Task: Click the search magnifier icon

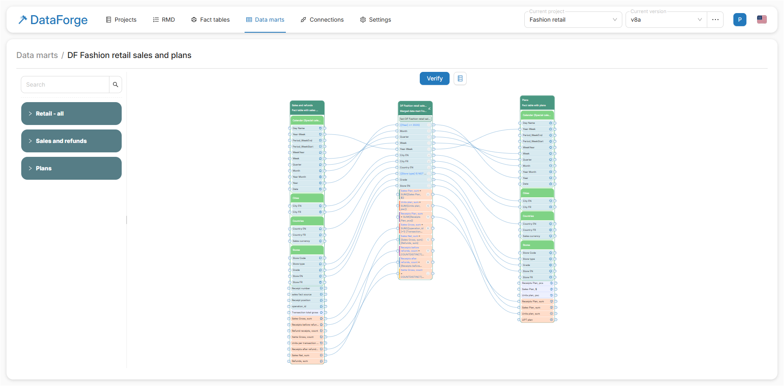Action: click(116, 85)
